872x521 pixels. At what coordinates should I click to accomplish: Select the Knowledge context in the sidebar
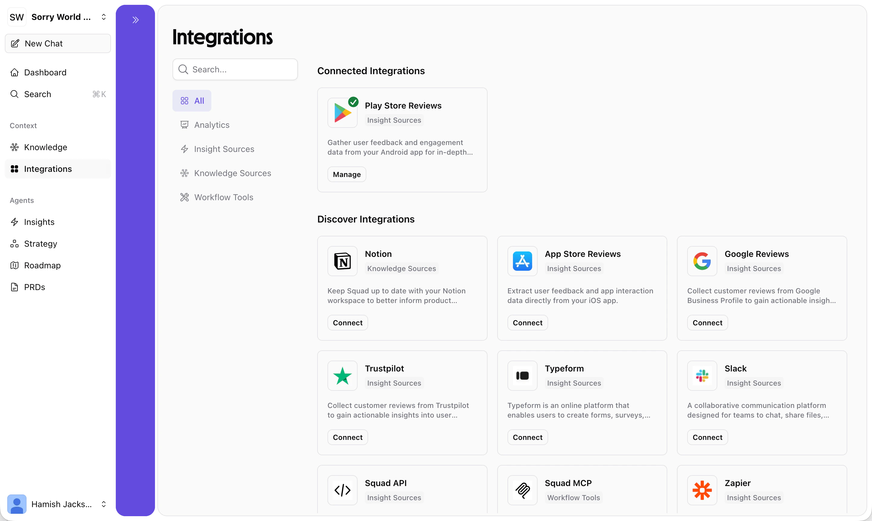click(x=45, y=147)
